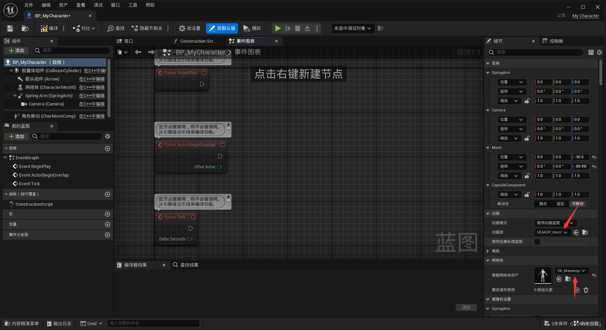Add a new graph via 图表 plus icon
Viewport: 606px width, 330px height.
108,149
